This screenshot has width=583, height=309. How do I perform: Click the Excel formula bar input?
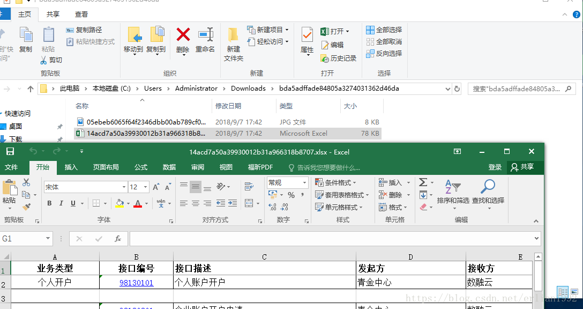(x=335, y=239)
